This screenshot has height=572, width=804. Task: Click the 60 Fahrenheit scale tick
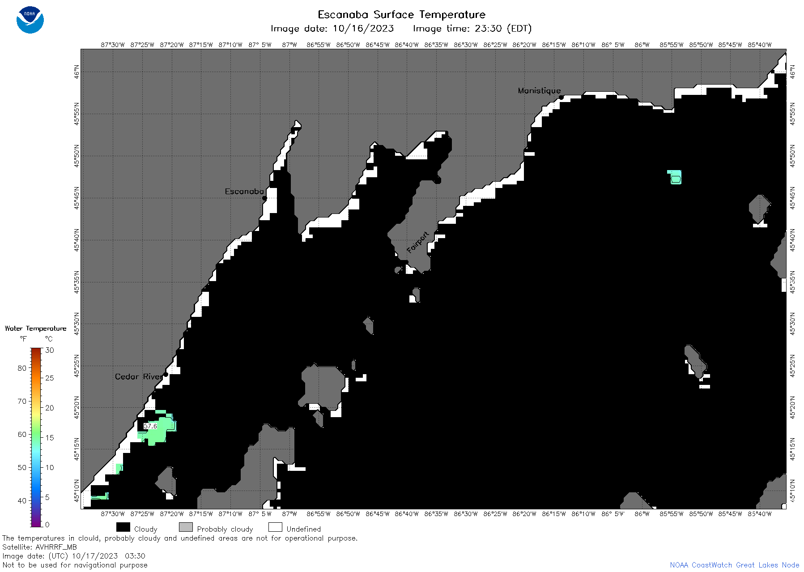22,435
